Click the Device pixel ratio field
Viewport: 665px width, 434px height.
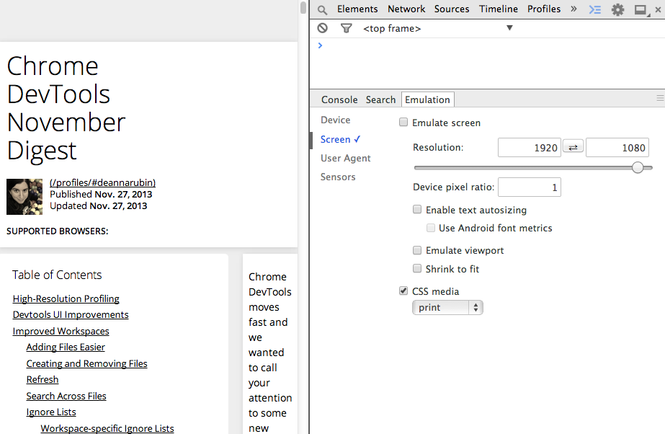pyautogui.click(x=530, y=187)
